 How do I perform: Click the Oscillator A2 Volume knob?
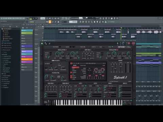109,54
